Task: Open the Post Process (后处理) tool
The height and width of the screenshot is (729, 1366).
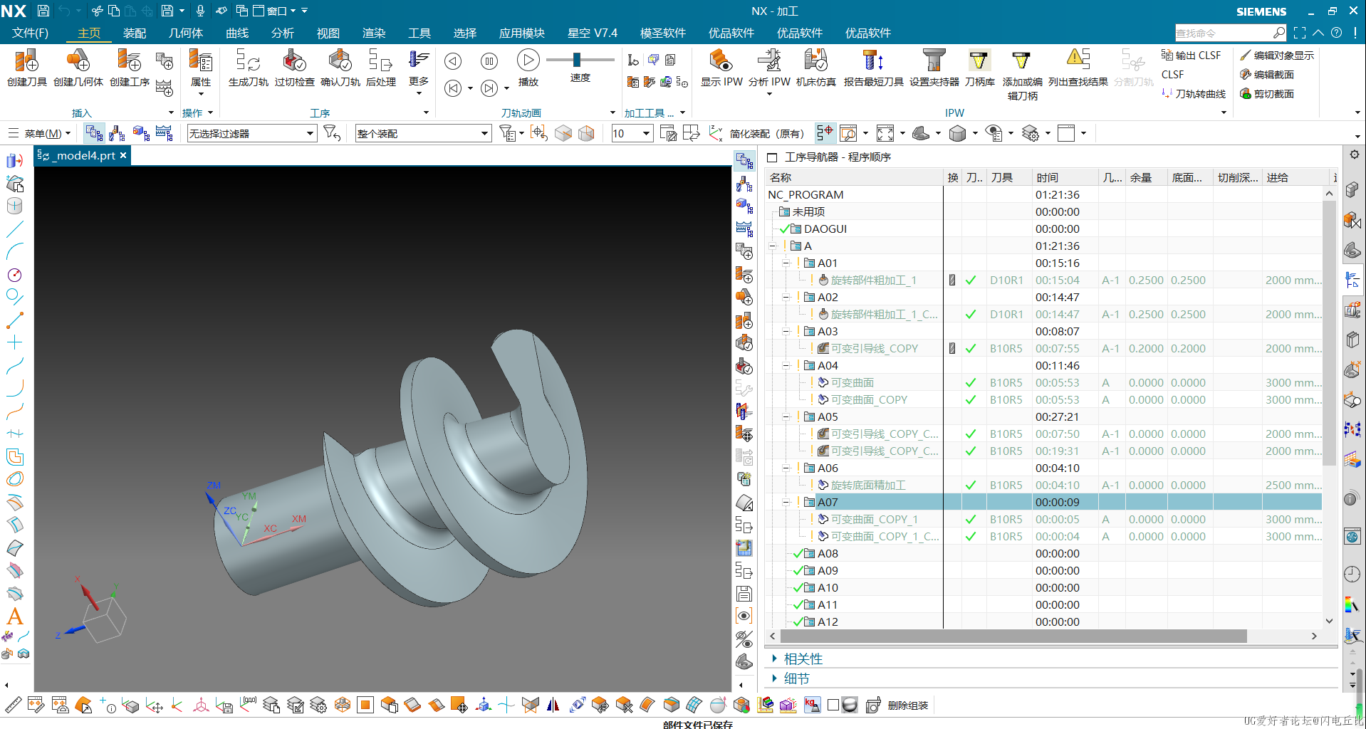Action: [x=380, y=68]
